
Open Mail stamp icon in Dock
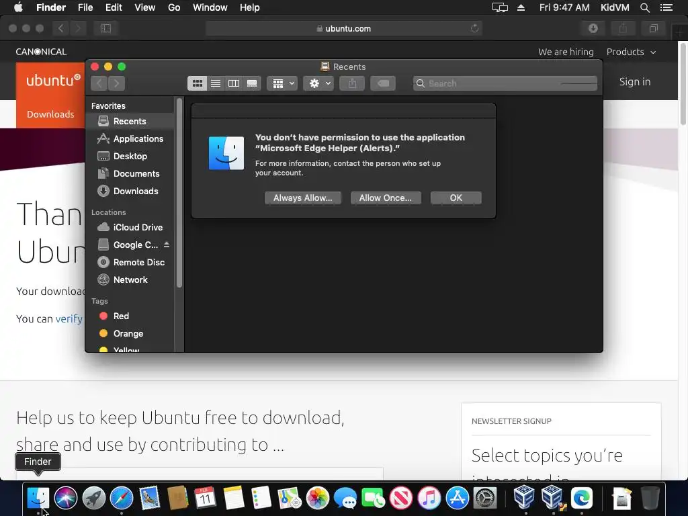click(x=150, y=498)
